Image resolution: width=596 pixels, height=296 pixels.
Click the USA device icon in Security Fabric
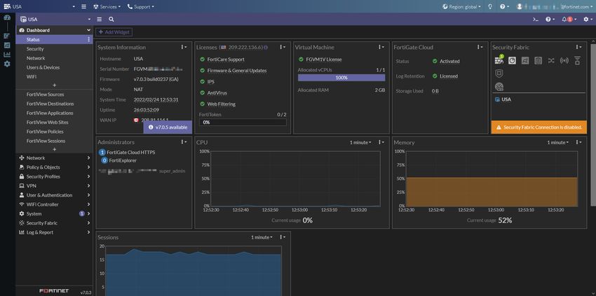497,99
